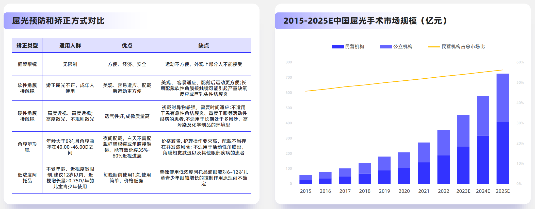Click the 美观、容易适应、配戴后运动更方便 advantage cell
The image size is (535, 209).
point(127,88)
